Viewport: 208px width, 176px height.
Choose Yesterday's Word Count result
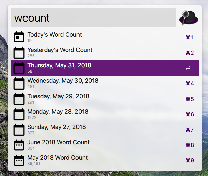(60, 50)
